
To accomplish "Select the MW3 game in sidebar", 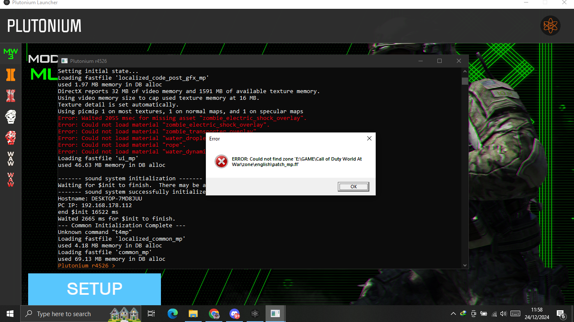I will [11, 54].
